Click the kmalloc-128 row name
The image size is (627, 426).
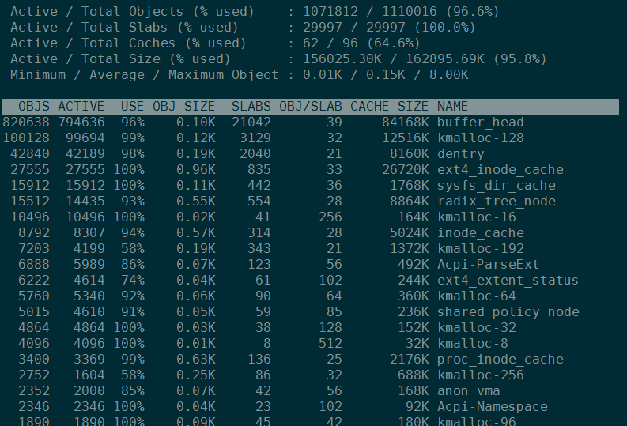tap(480, 138)
